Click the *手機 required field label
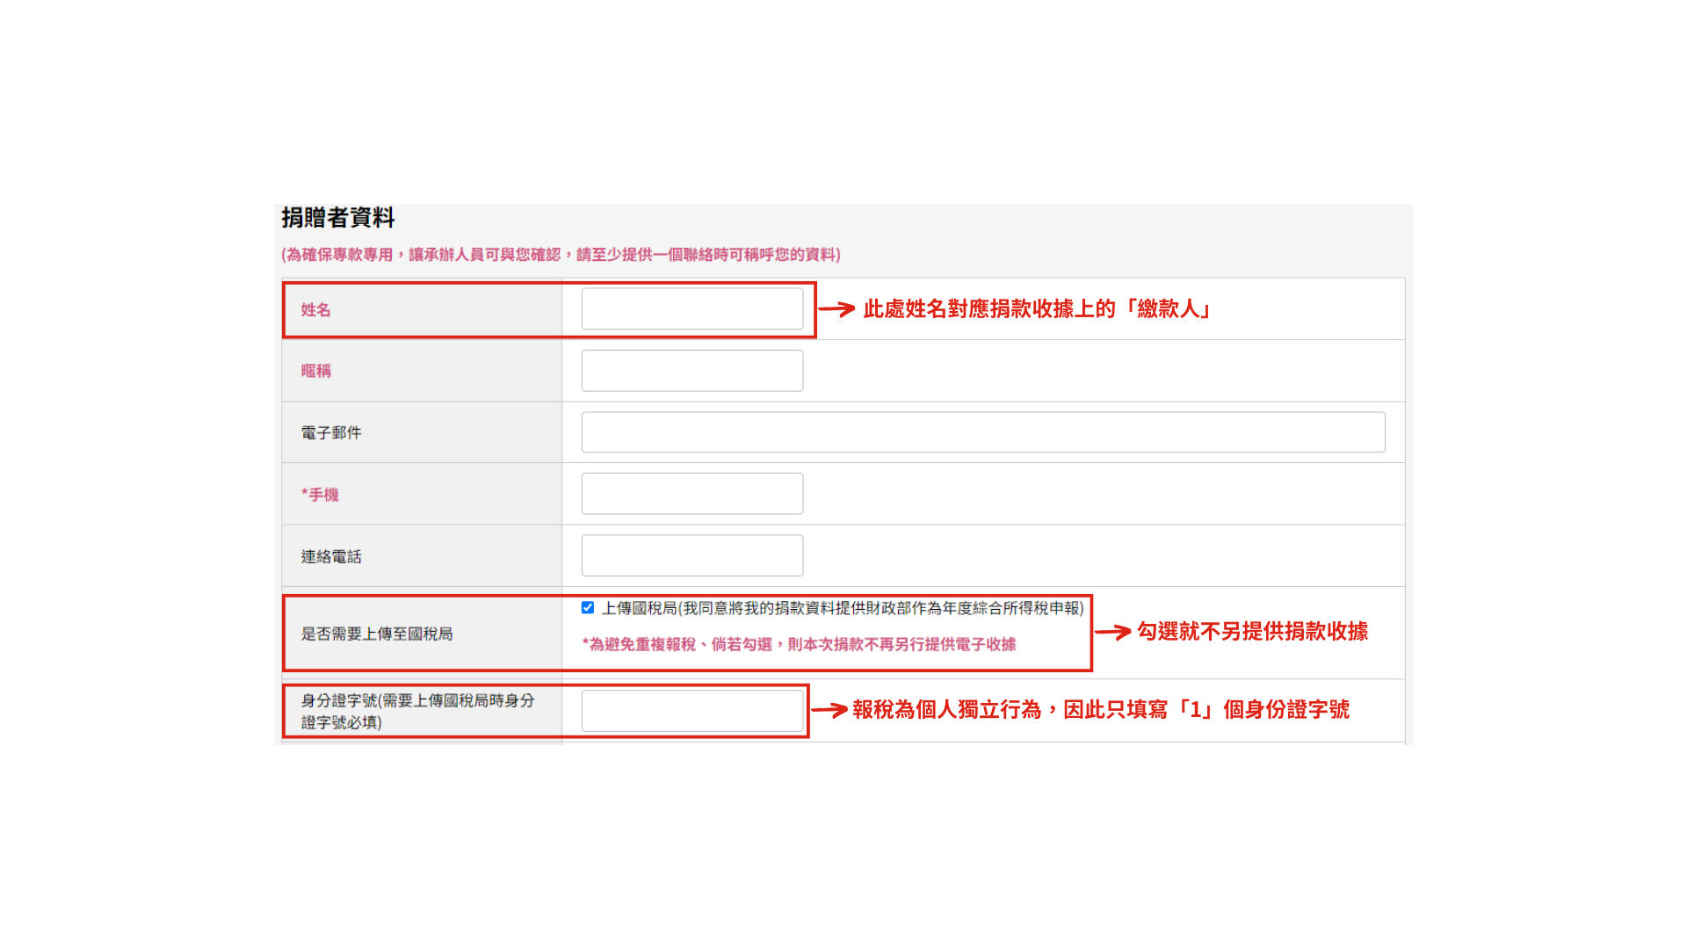Image resolution: width=1687 pixels, height=949 pixels. coord(320,495)
